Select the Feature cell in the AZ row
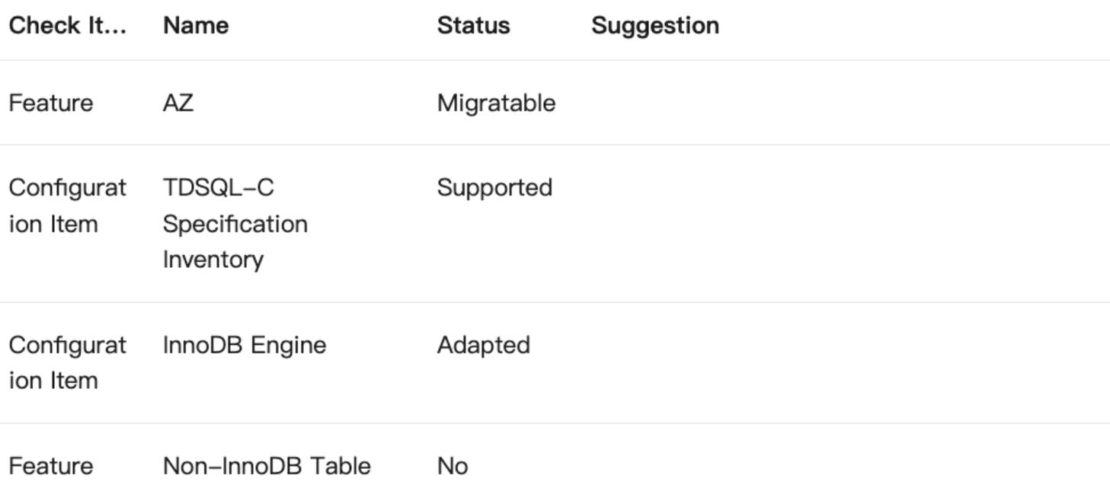Viewport: 1110px width, 494px height. point(50,103)
